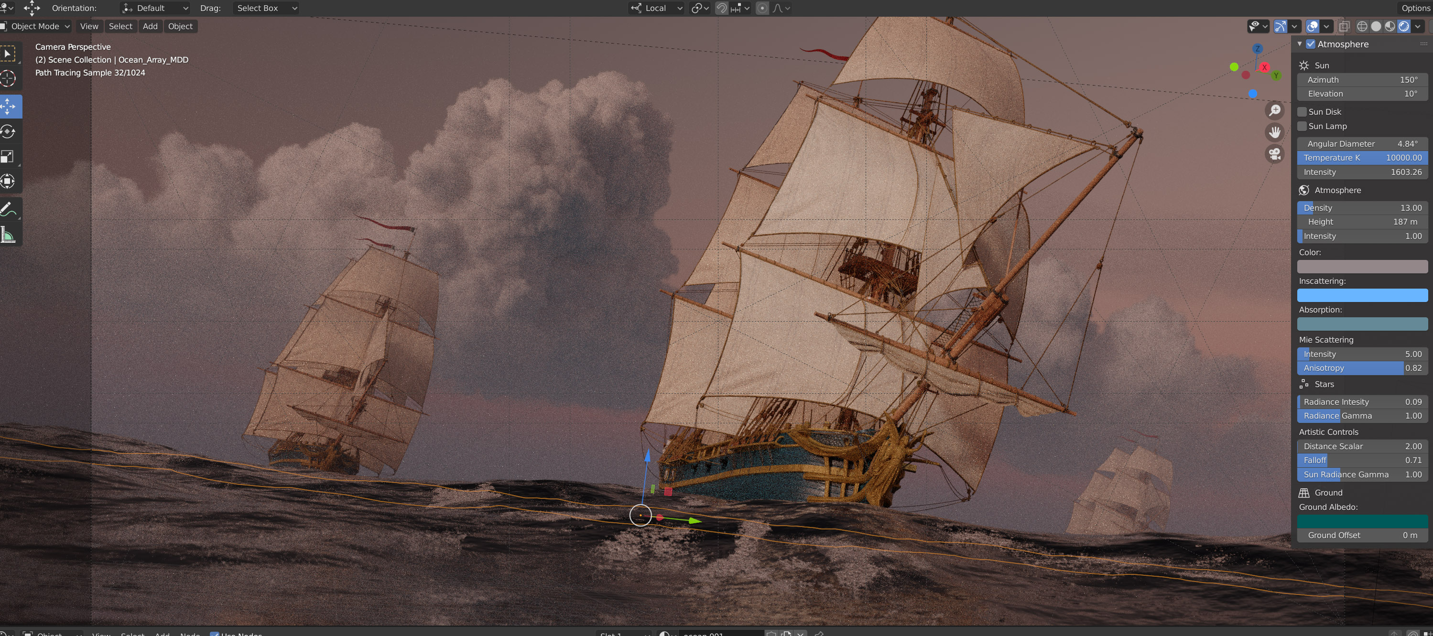Click the Options button

(1415, 8)
